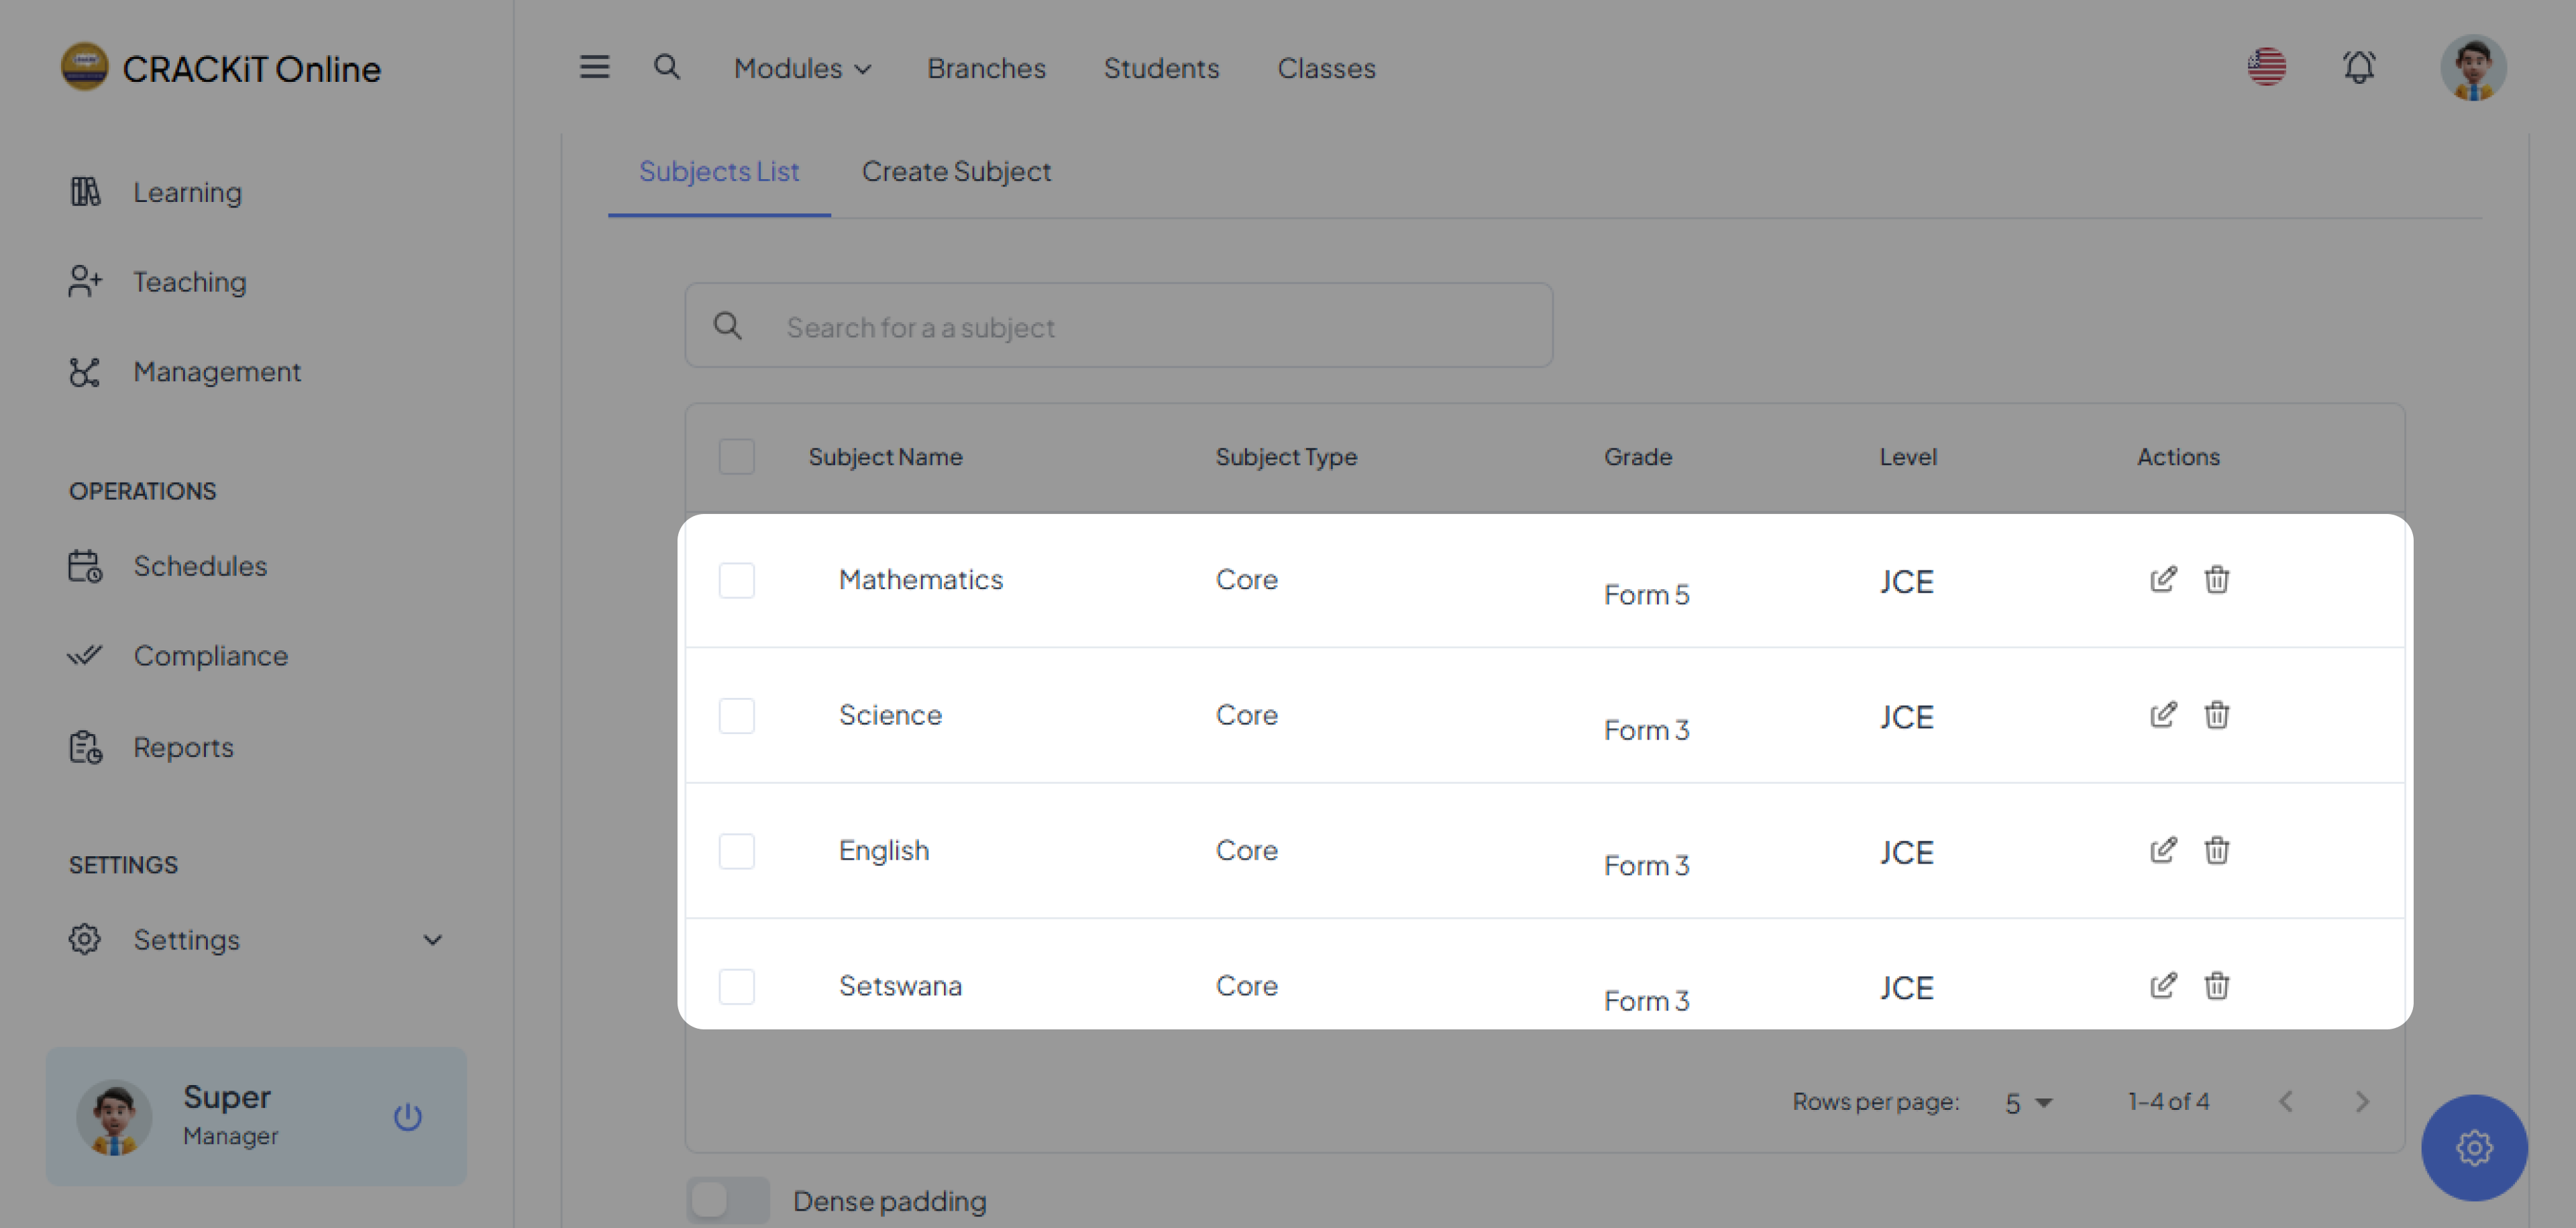
Task: Select all subjects via header checkbox
Action: pyautogui.click(x=736, y=457)
